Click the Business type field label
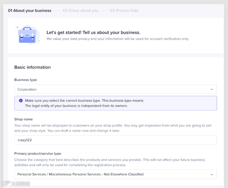Viewport: 228px width, 188px height. [26, 80]
